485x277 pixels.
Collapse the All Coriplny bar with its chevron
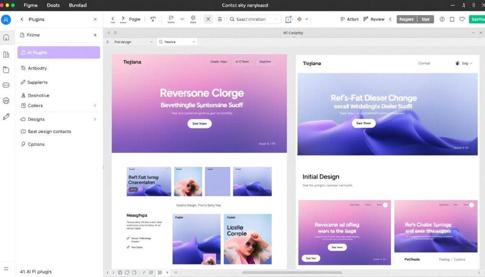[473, 33]
